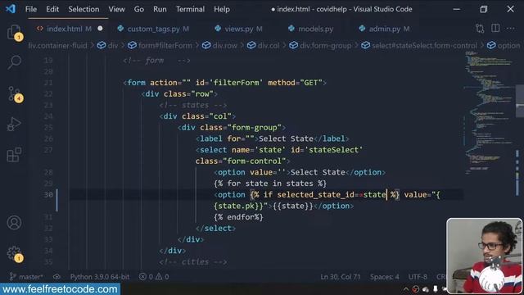524x295 pixels.
Task: Click the Synchronize Changes cloud icon
Action: click(x=56, y=277)
